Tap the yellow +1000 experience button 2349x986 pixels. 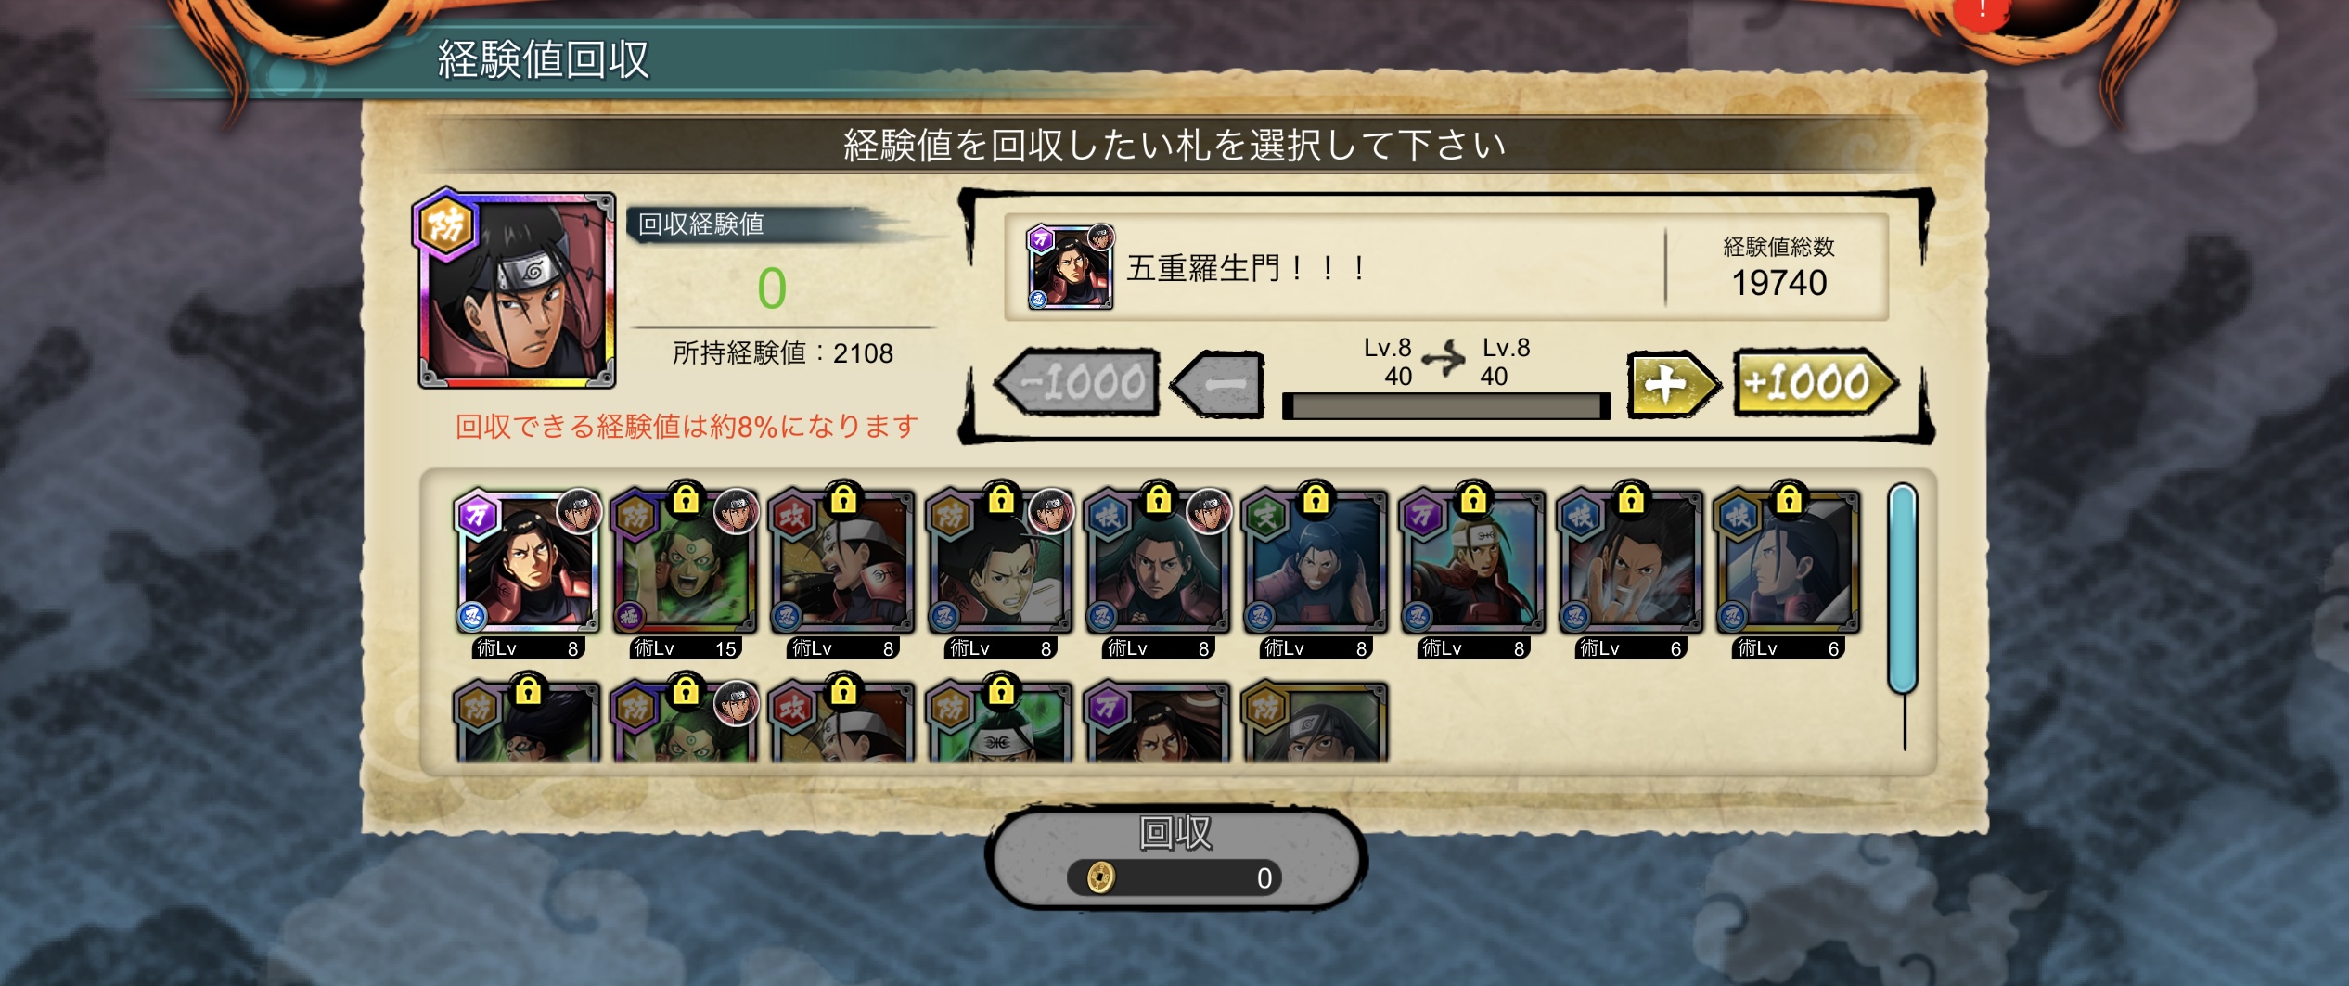(x=1816, y=382)
